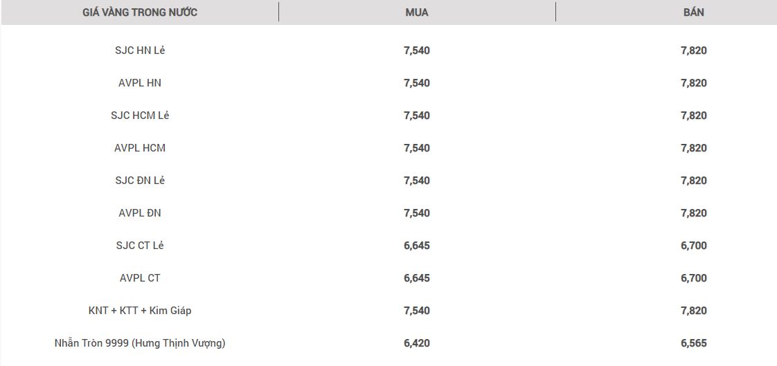
Task: Click the SJC CT Lẻ row label
Action: coord(140,246)
